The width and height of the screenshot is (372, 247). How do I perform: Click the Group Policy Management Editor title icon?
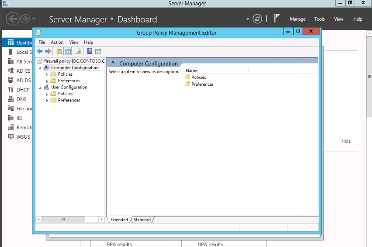click(x=38, y=32)
